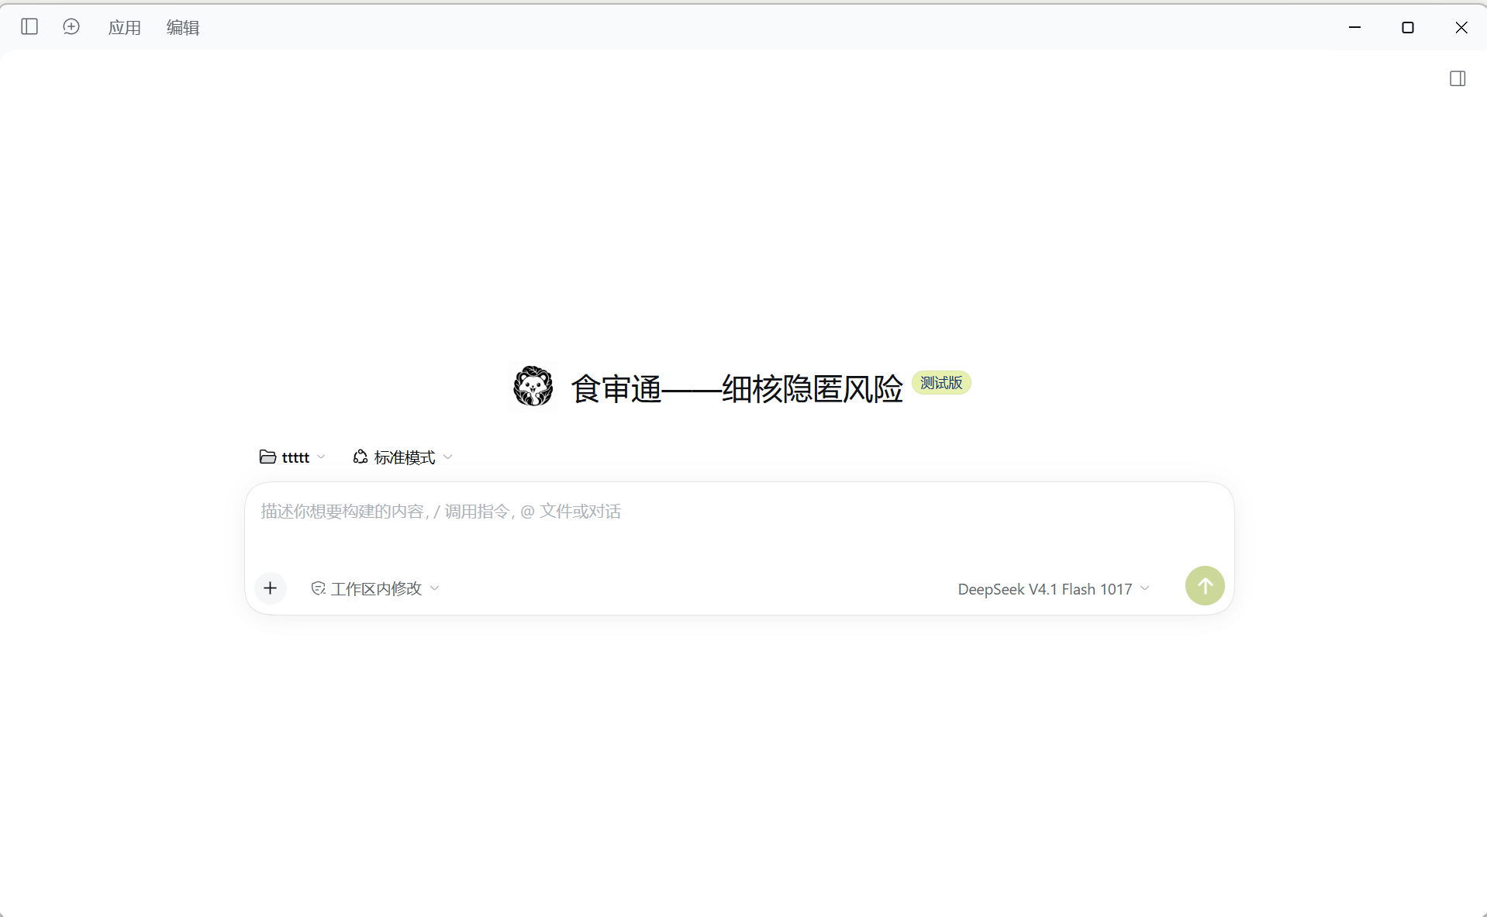This screenshot has width=1487, height=917.
Task: Open the 编辑 menu
Action: tap(183, 28)
